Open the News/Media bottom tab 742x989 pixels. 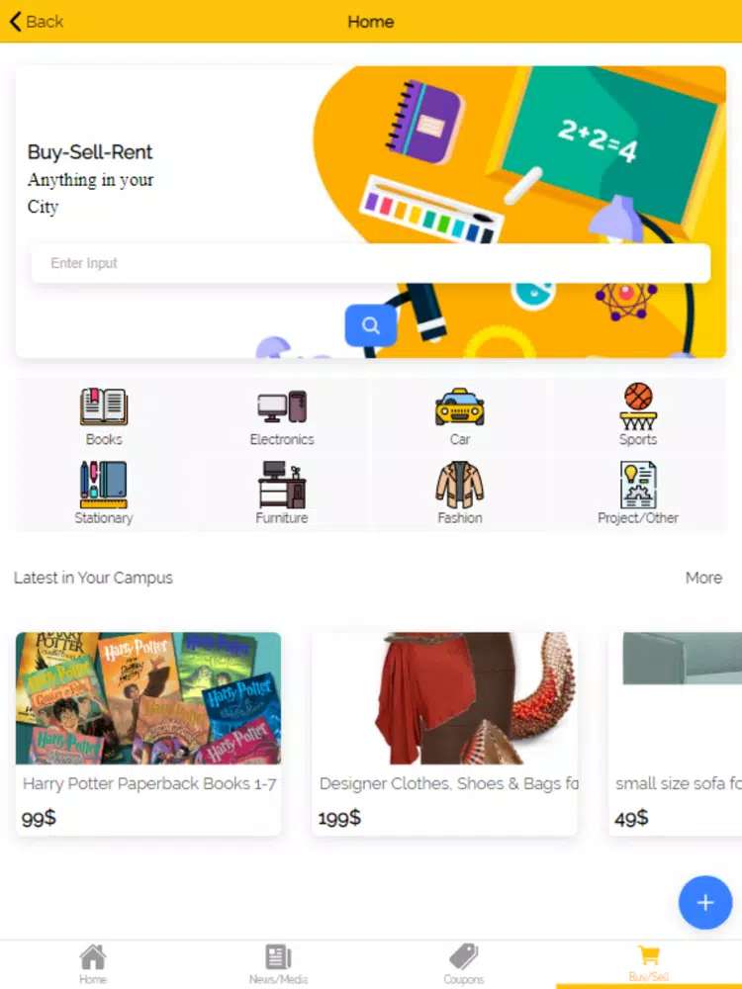[278, 963]
